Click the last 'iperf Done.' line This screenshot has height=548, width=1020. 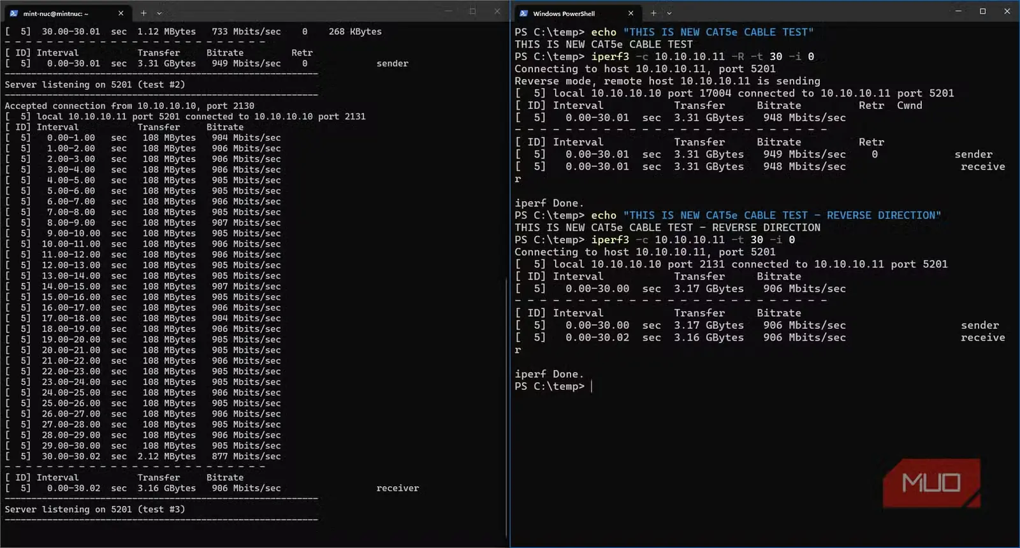pos(550,374)
